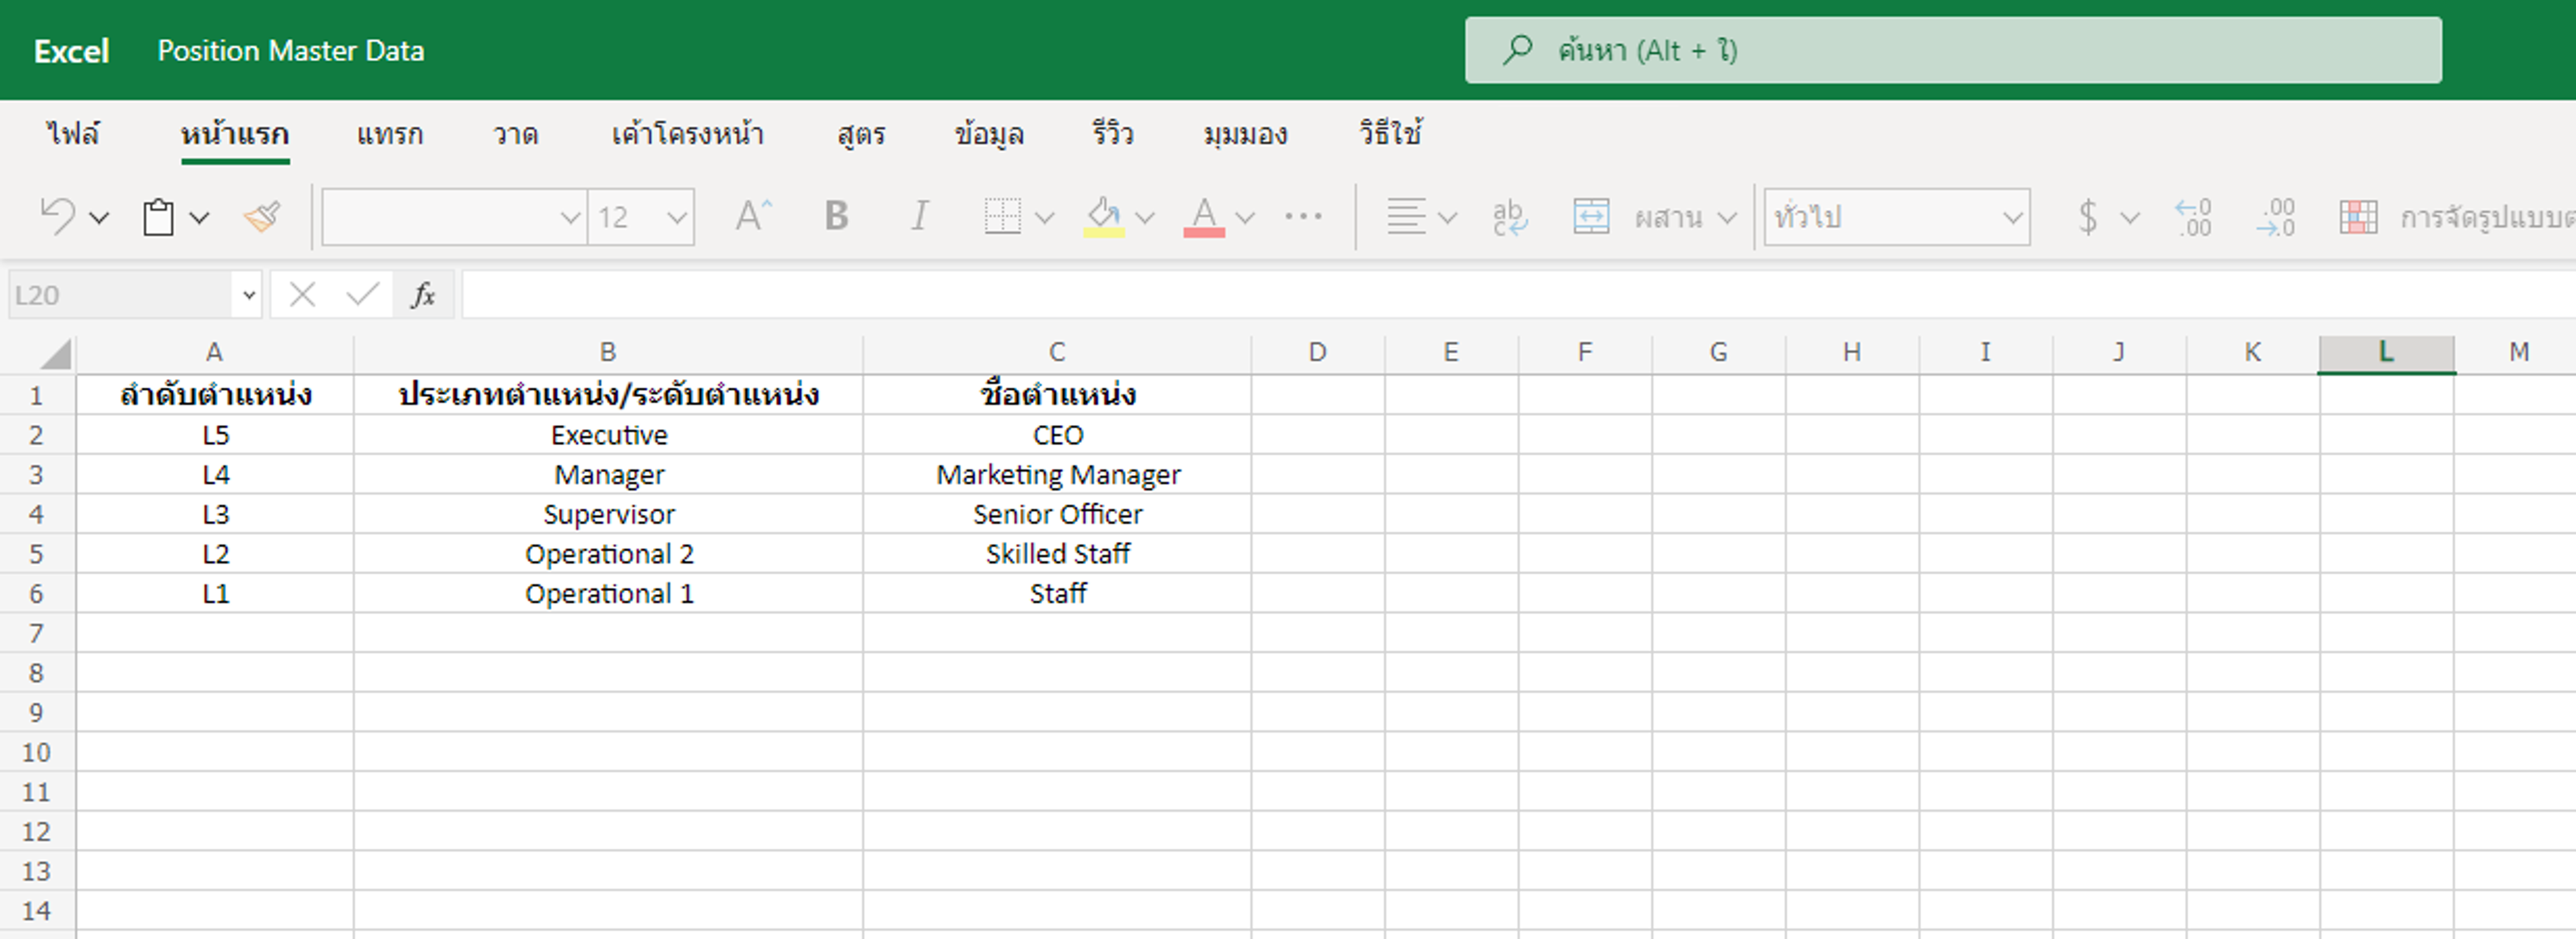Click the Merge cells icon
This screenshot has height=939, width=2576.
coord(1590,216)
